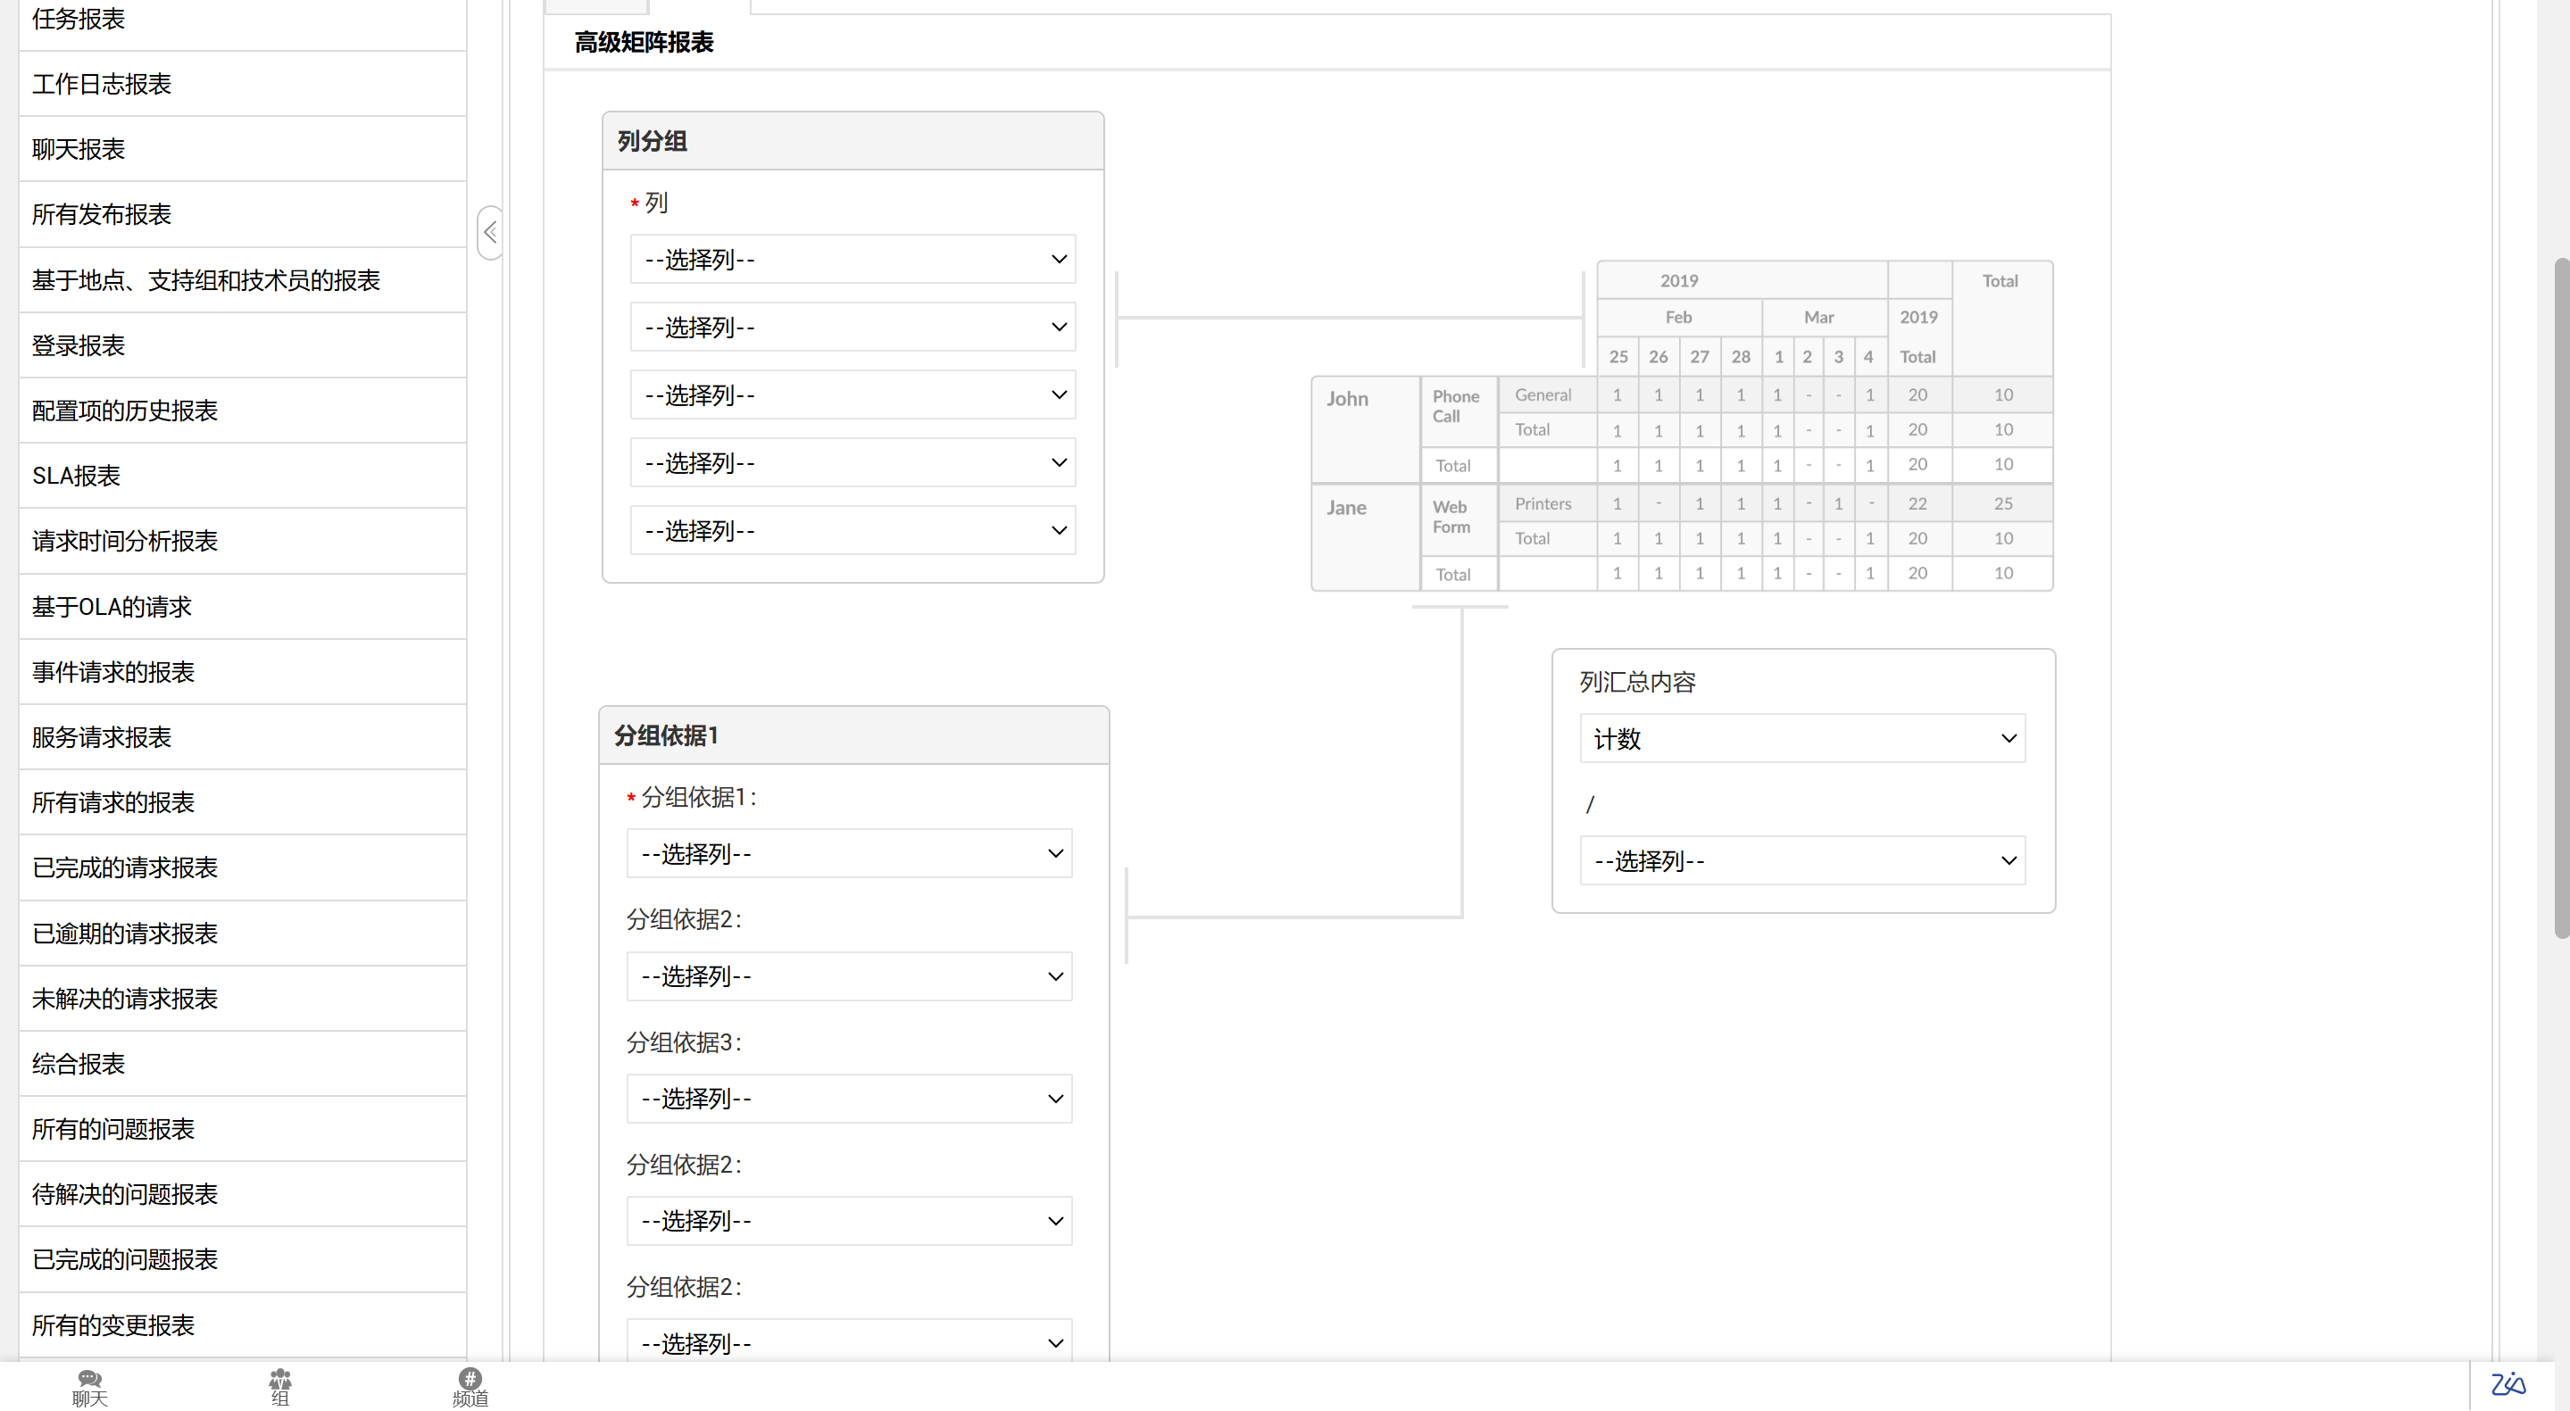Open the required 分组依据1 dropdown
This screenshot has width=2570, height=1411.
pos(849,853)
